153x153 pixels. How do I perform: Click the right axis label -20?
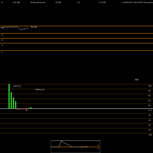149,115
